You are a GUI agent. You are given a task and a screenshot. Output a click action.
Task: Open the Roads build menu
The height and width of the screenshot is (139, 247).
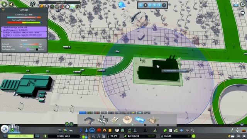pos(59,131)
